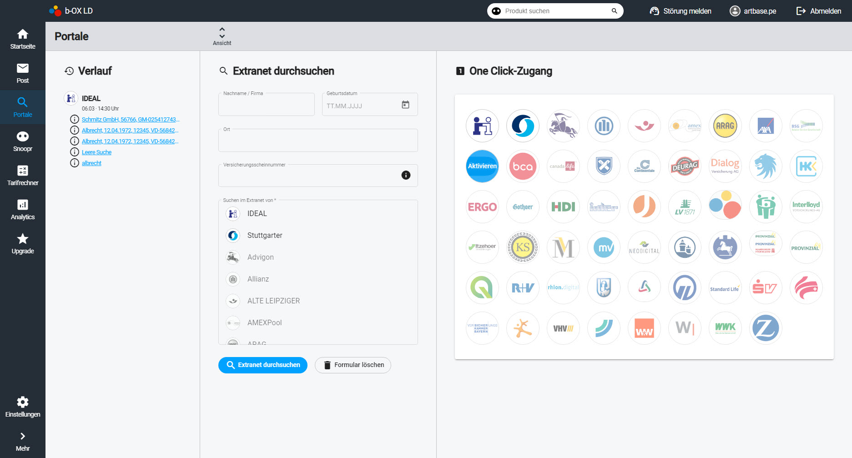Screen dimensions: 852x458
Task: Open the HDI portal icon
Action: (x=563, y=207)
